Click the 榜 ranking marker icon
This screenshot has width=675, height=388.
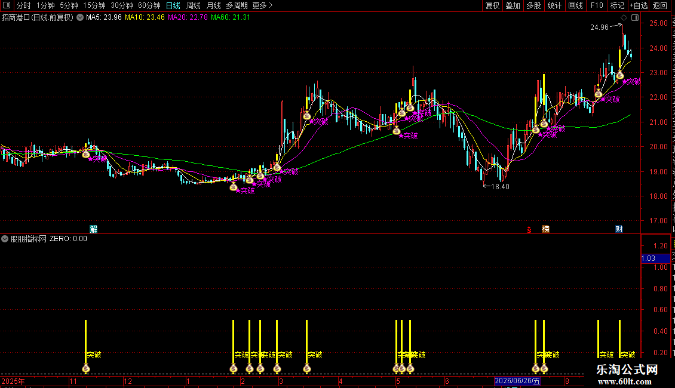pos(545,229)
